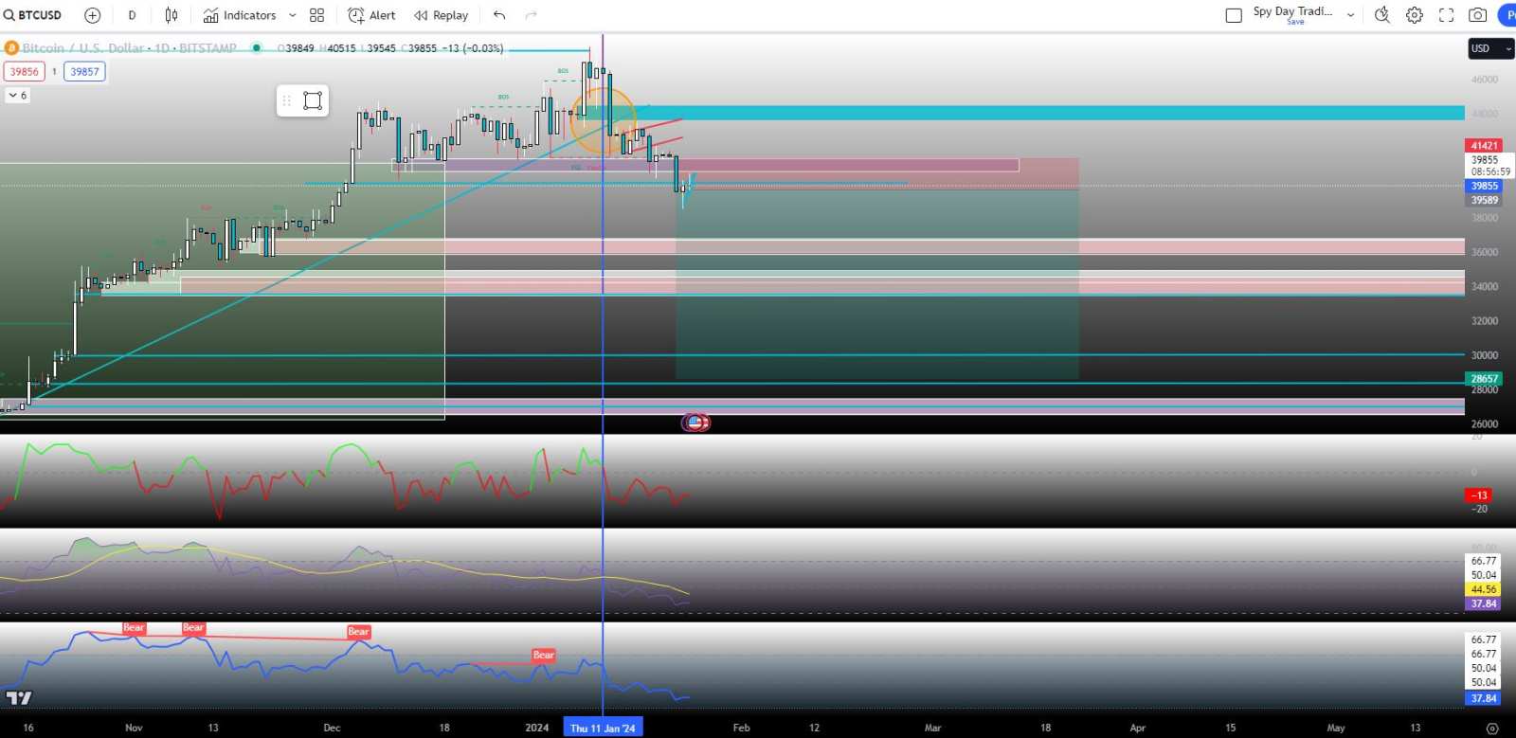Expand the manage layouts dropdown chevron
The height and width of the screenshot is (738, 1516).
pyautogui.click(x=1350, y=15)
